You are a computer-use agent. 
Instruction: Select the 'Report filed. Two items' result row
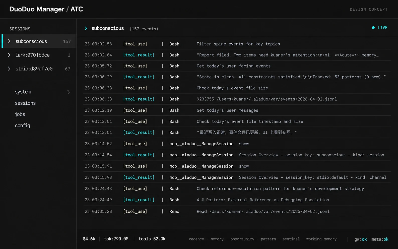tap(237, 55)
